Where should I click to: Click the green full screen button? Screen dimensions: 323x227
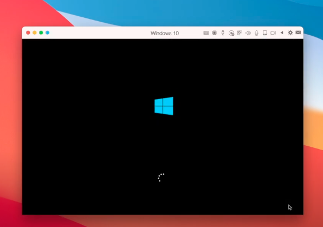click(x=41, y=33)
